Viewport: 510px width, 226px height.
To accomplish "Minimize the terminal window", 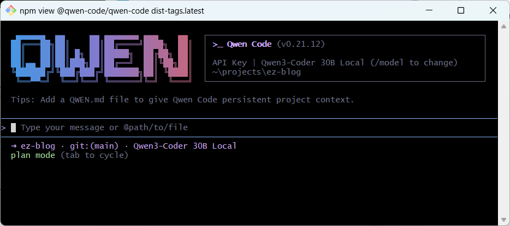I will [431, 11].
